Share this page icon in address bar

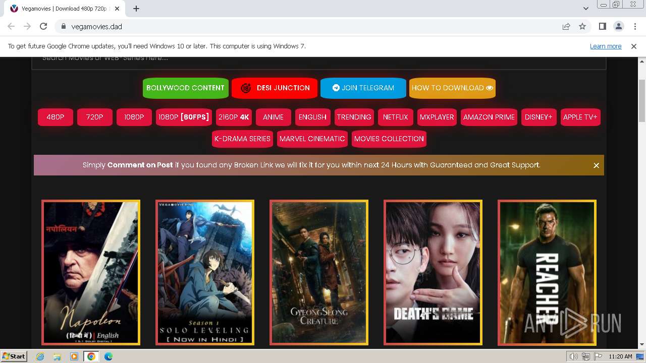566,26
